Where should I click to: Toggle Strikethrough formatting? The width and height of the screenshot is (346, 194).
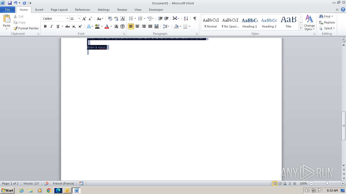click(x=68, y=26)
